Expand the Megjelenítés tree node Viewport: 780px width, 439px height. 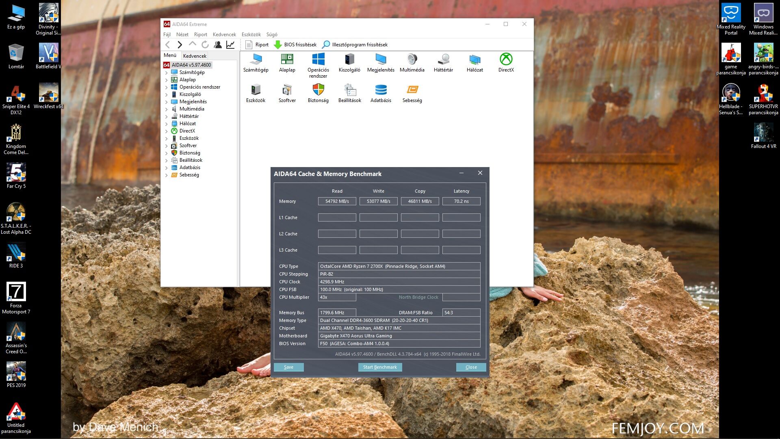point(166,102)
